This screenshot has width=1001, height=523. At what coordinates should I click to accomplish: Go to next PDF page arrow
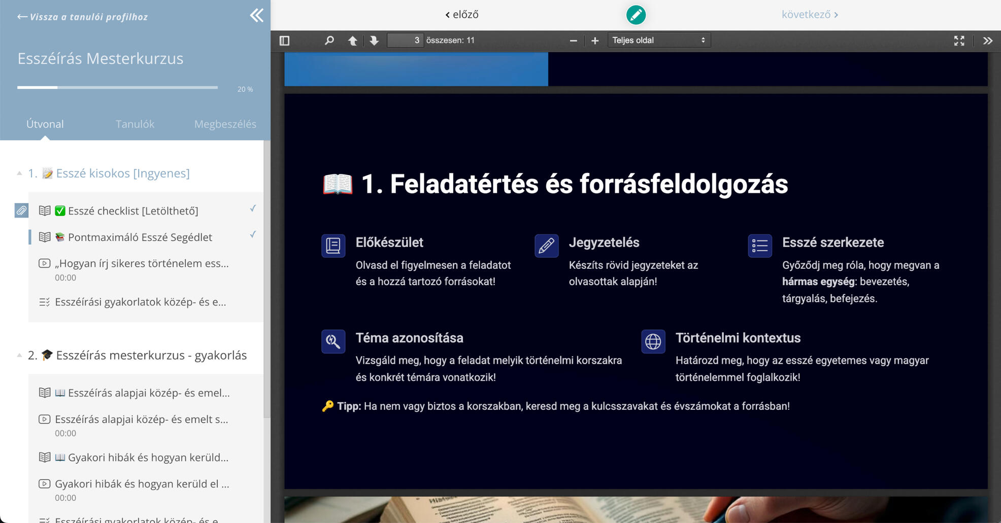[374, 41]
